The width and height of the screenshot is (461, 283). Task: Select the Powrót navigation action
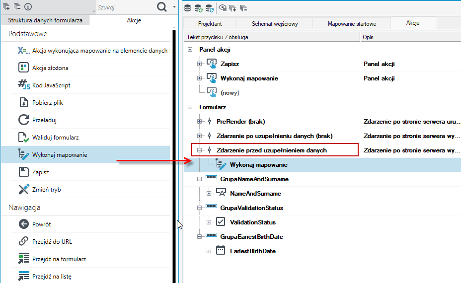pyautogui.click(x=90, y=224)
